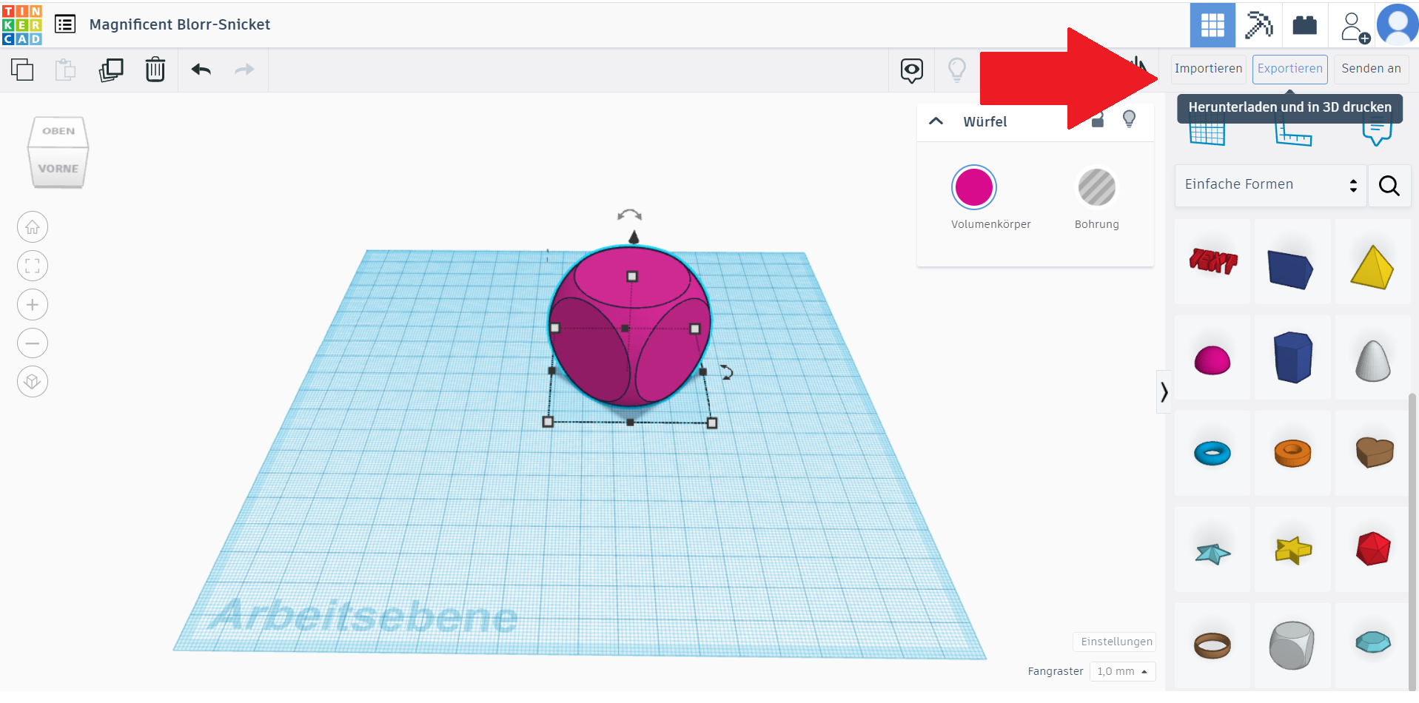
Task: Toggle visibility lightbulb in Würfel panel
Action: tap(1129, 119)
